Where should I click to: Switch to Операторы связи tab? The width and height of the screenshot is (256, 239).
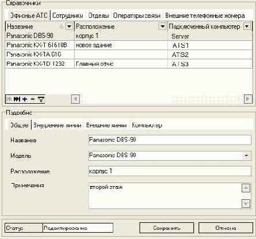(x=137, y=16)
